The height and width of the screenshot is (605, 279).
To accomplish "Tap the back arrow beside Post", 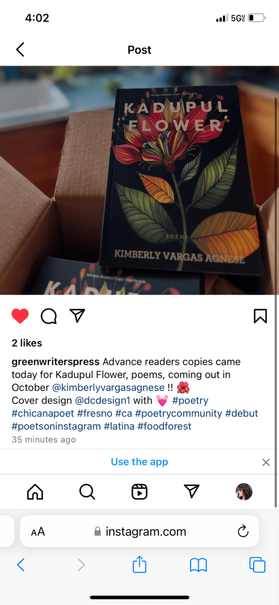I will click(20, 50).
